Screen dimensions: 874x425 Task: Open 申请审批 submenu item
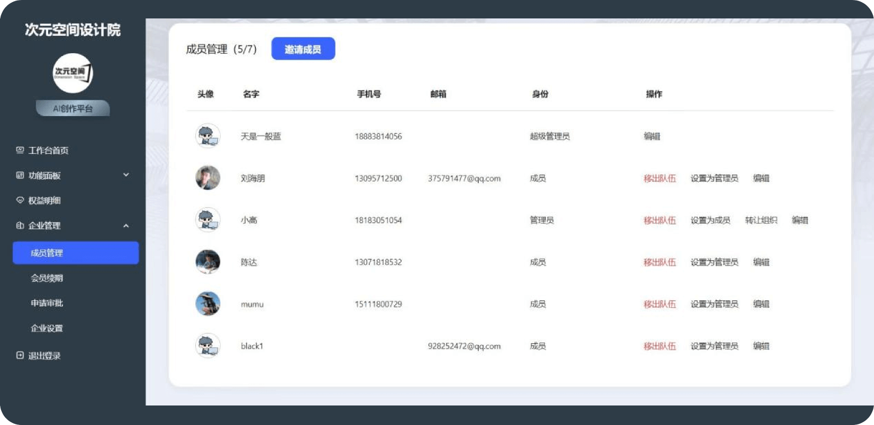(x=47, y=302)
